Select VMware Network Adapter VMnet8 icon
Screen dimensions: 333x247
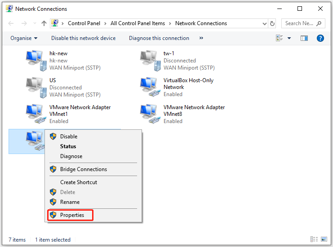(151, 114)
